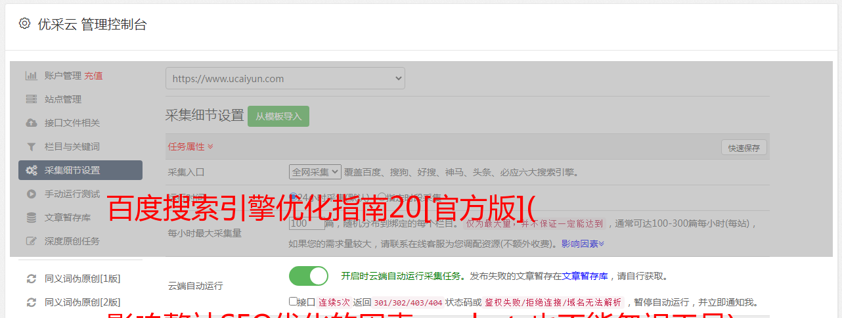The image size is (842, 318).
Task: Open 同义词伪原创[2版] sidebar item
Action: pos(82,302)
